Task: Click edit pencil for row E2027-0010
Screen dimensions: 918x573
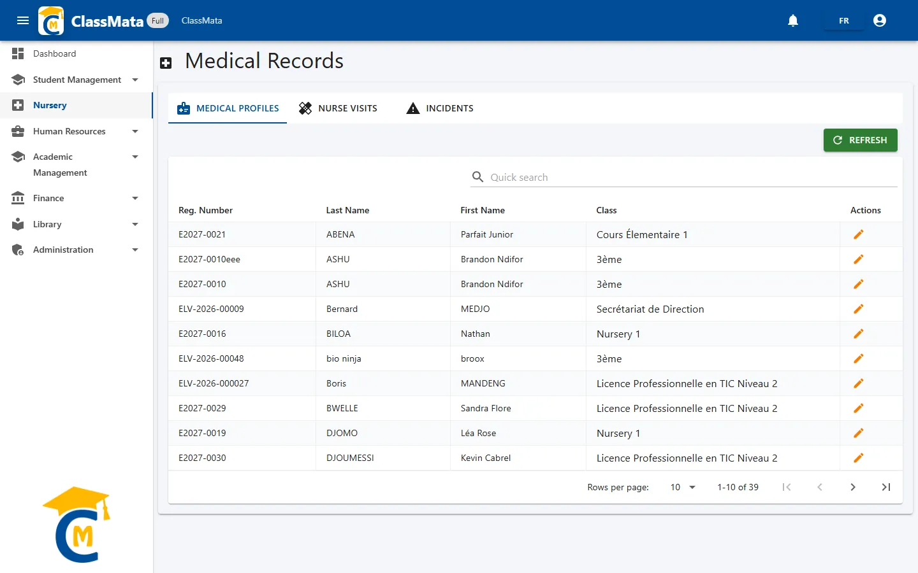Action: pyautogui.click(x=859, y=284)
